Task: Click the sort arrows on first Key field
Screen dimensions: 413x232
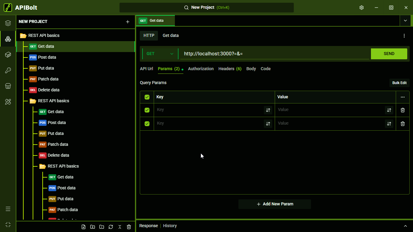Action: [268, 110]
